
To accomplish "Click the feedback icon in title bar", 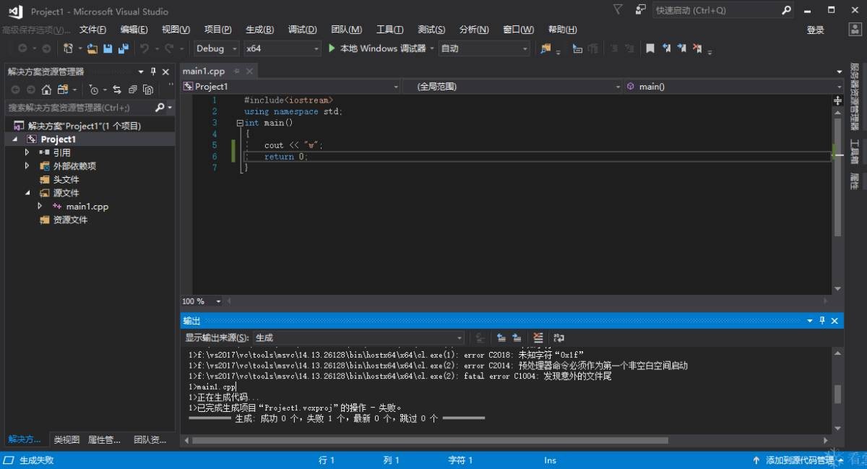I will click(640, 10).
